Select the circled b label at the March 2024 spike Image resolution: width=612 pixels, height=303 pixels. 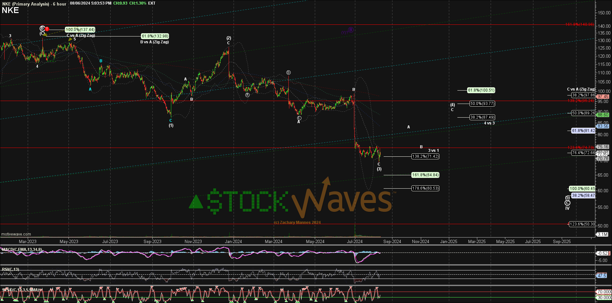[x=288, y=72]
